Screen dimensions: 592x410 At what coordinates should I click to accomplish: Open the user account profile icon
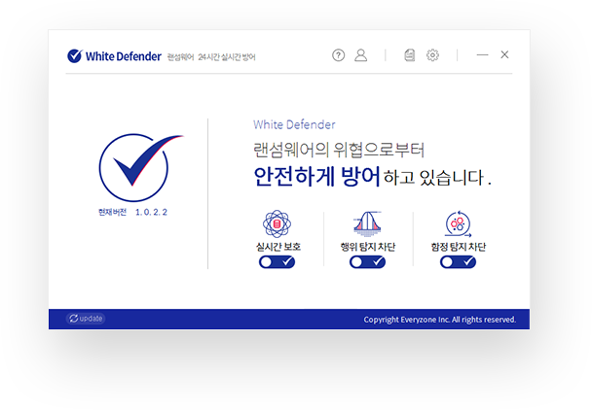pyautogui.click(x=360, y=55)
